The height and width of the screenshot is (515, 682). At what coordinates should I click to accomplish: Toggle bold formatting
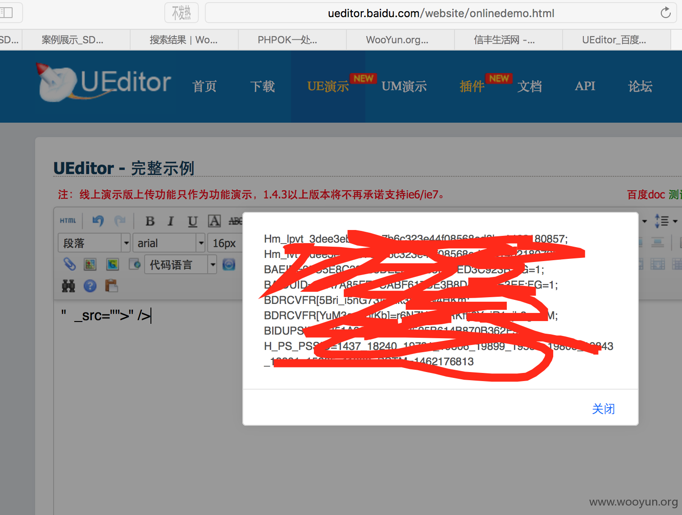point(150,221)
